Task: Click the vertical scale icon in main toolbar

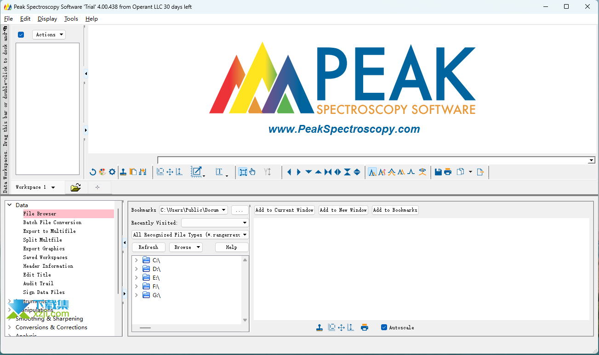Action: coord(179,172)
